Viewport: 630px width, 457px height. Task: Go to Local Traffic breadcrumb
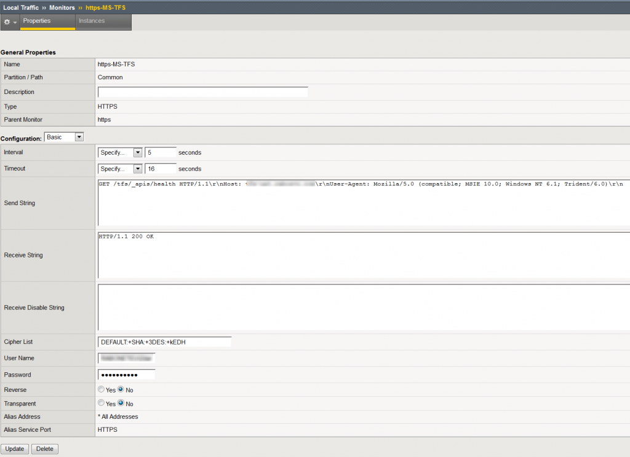[21, 7]
